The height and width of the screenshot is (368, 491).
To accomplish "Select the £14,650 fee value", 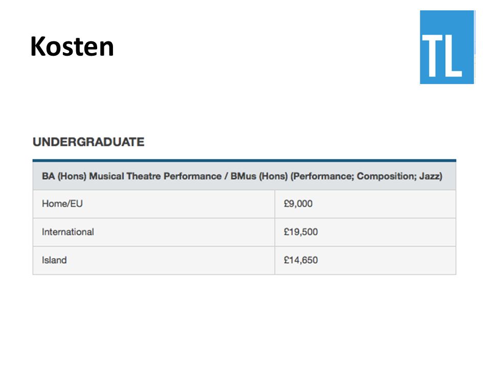I will coord(301,260).
